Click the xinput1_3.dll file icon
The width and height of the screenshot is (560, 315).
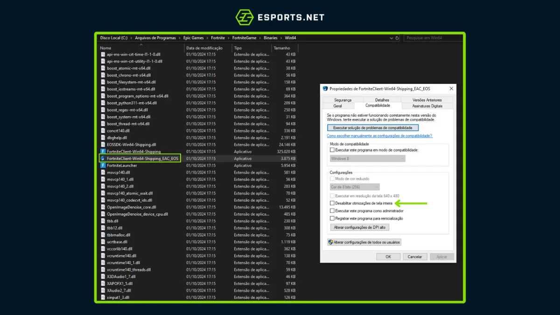[x=103, y=297]
